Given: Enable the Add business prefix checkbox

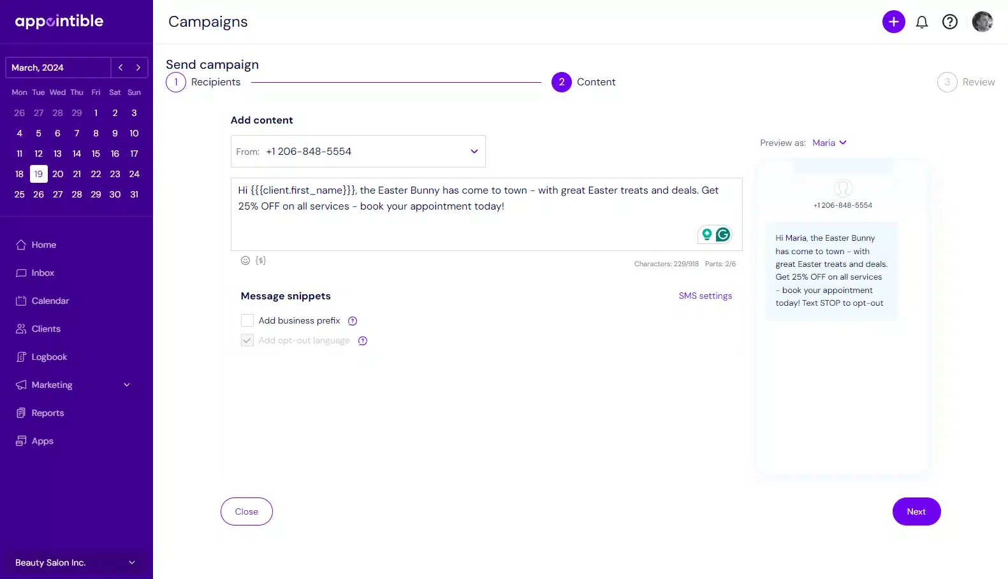Looking at the screenshot, I should click(247, 320).
